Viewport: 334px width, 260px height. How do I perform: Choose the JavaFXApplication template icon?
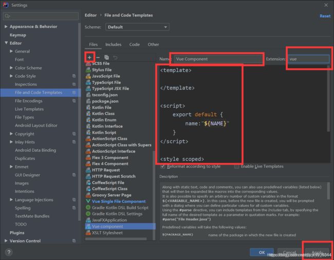[88, 220]
